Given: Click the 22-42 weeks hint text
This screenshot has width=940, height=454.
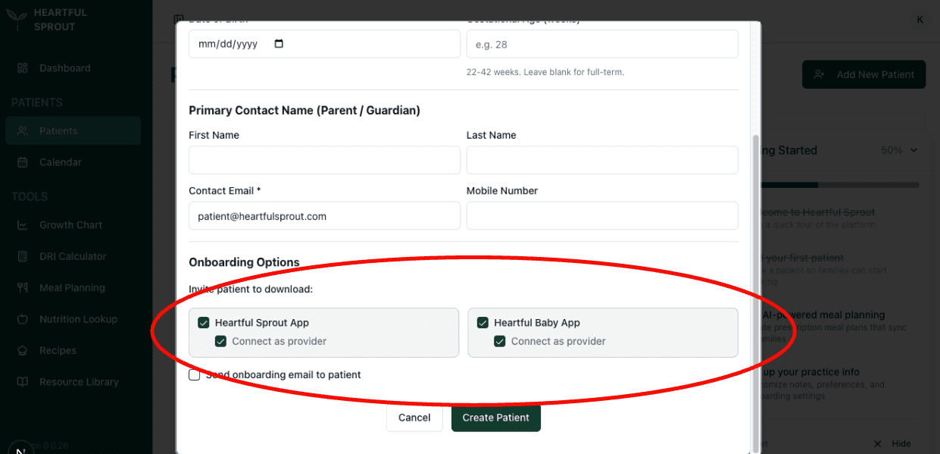Looking at the screenshot, I should pos(545,72).
